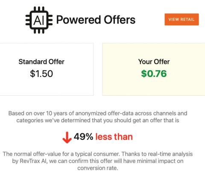Click the green $0.76 offer value

point(154,74)
